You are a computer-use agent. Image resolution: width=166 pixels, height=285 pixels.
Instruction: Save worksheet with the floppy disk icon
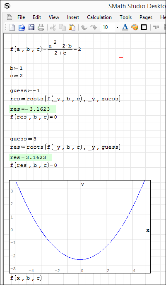click(31, 27)
